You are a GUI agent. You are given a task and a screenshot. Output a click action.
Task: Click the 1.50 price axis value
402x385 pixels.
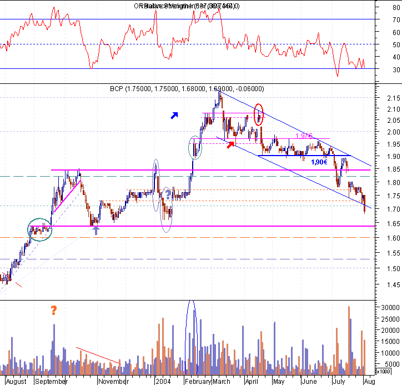(394, 269)
